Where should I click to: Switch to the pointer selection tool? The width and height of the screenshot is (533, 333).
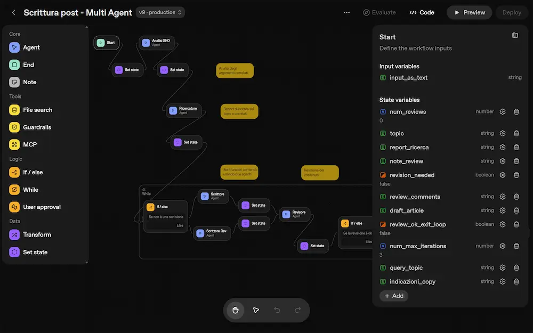[256, 310]
